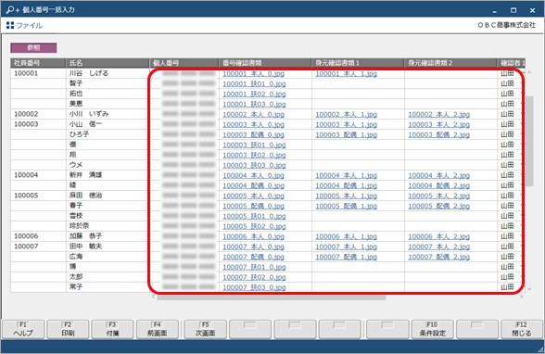Screen dimensions: 545x354
Task: Open link 100002_本人_1.jpg
Action: 347,114
